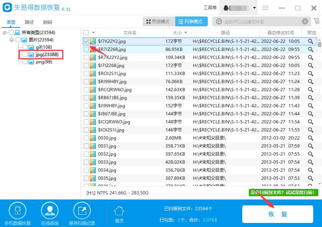Select row $ICQRW6O.jpg file name
Viewport: 322px width, 227px height.
click(114, 122)
